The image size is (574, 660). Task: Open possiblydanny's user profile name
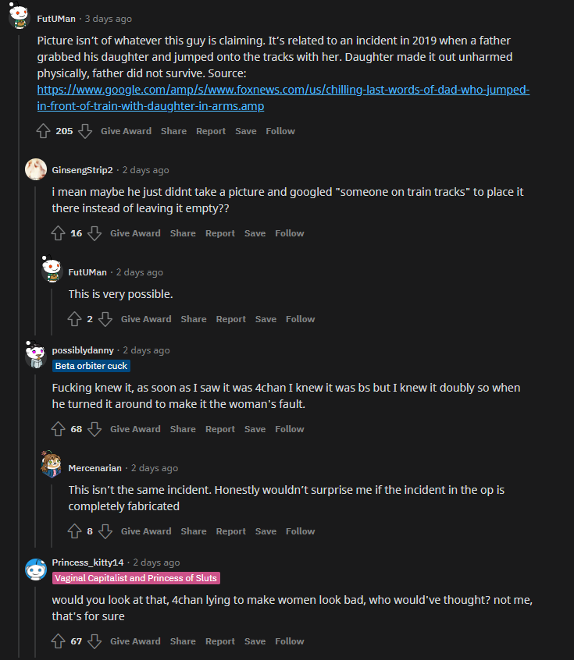83,350
